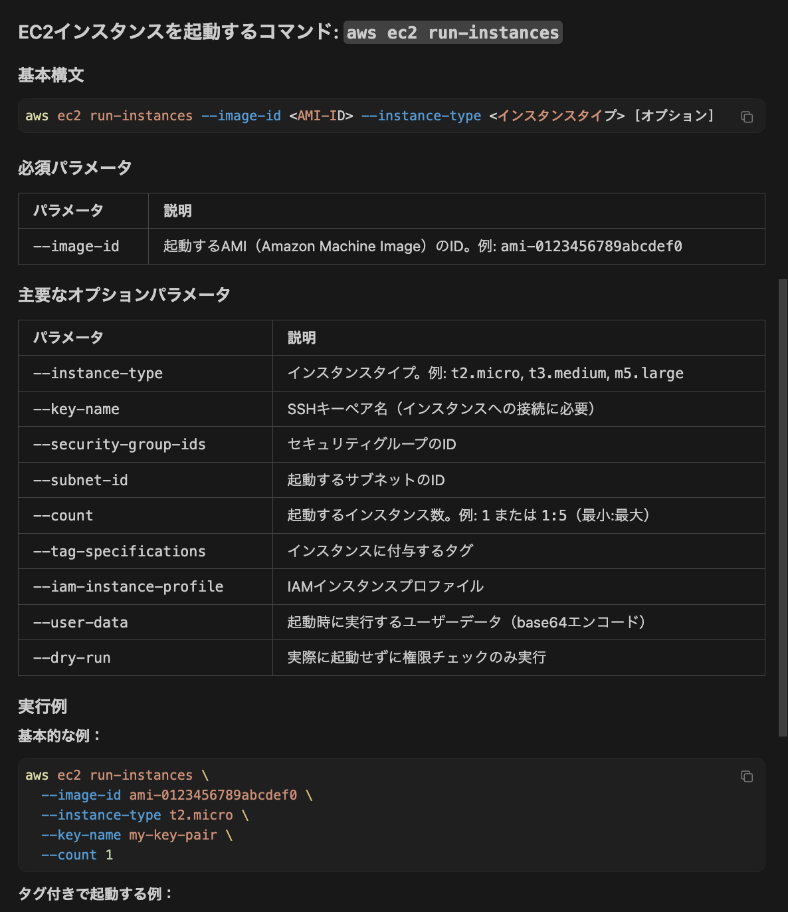
Task: Select the --security-group-ids parameter cell
Action: 121,444
